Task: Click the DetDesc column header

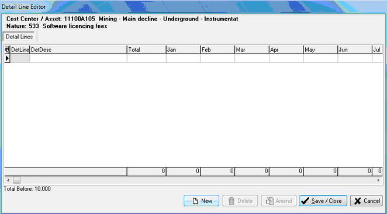Action: [78, 50]
